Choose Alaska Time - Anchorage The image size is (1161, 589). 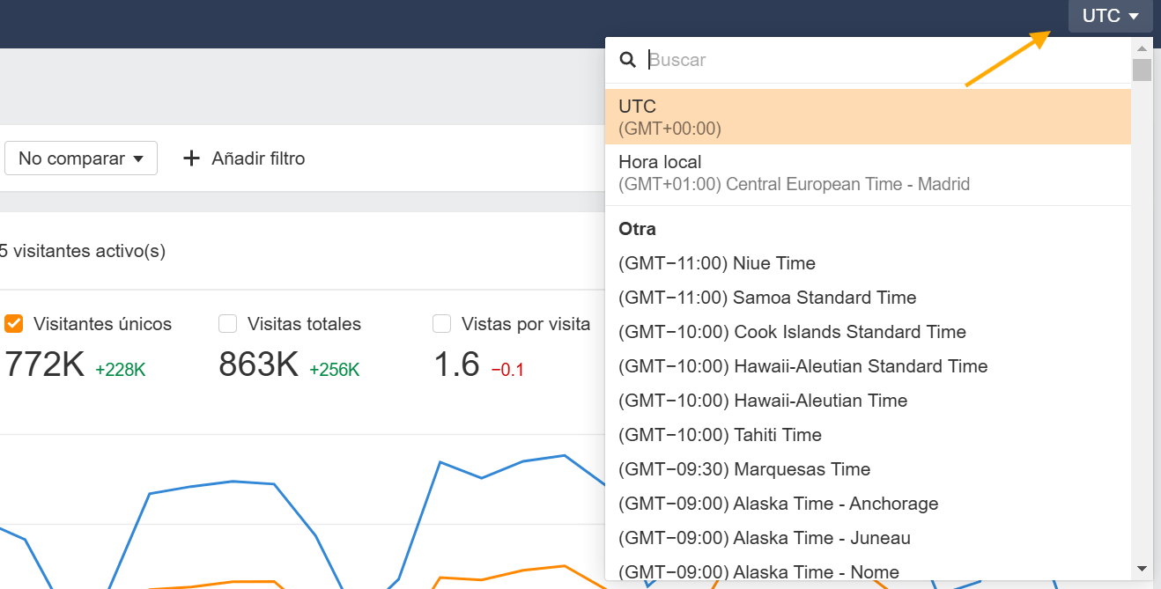[778, 504]
